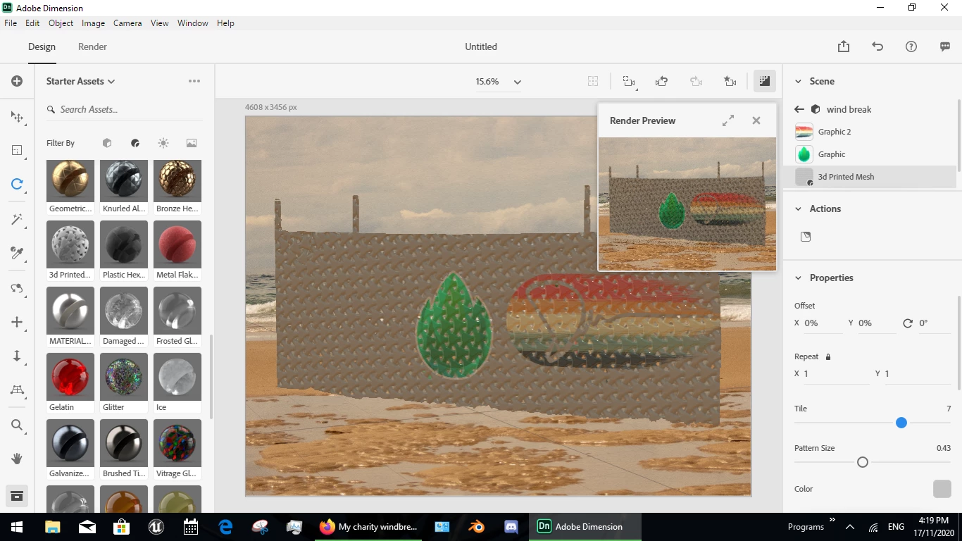Viewport: 962px width, 541px height.
Task: Expand the Starter Assets dropdown
Action: point(80,81)
